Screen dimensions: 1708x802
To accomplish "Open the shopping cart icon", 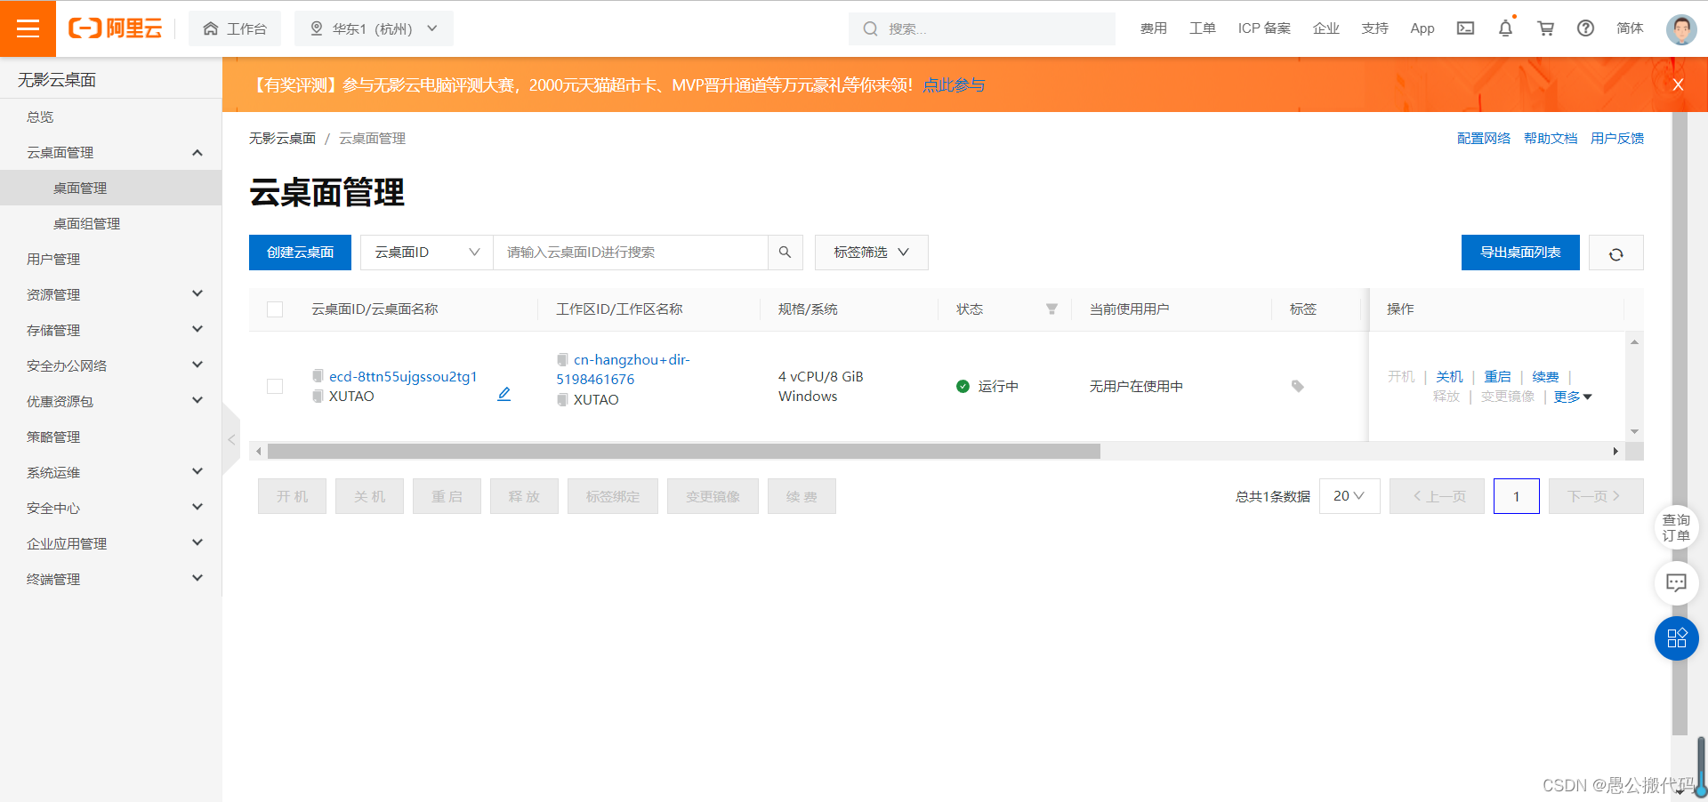I will coord(1545,28).
